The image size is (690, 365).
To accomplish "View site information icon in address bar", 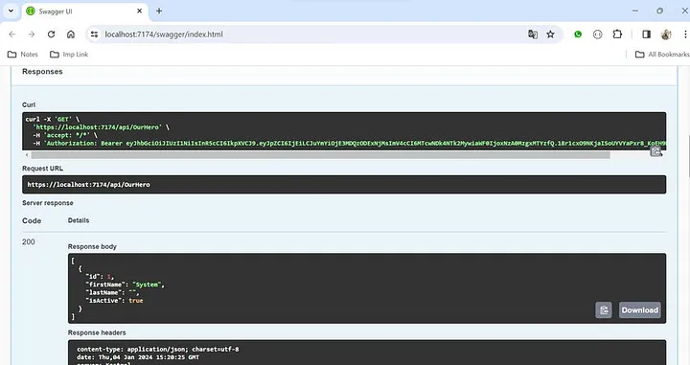I will [94, 34].
